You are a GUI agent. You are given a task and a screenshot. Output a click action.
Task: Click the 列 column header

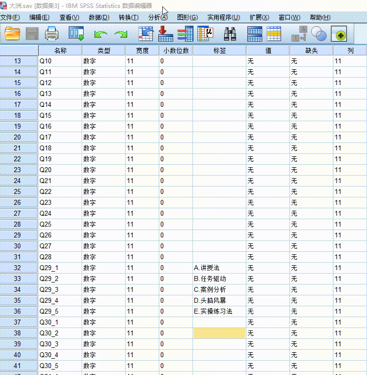tap(350, 50)
